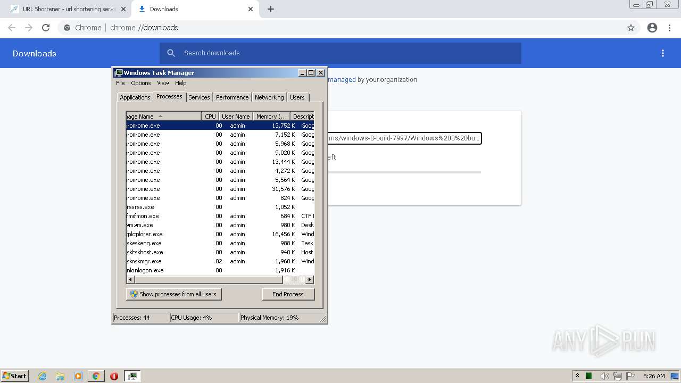The width and height of the screenshot is (681, 383).
Task: Open the File menu in Task Manager
Action: [120, 83]
